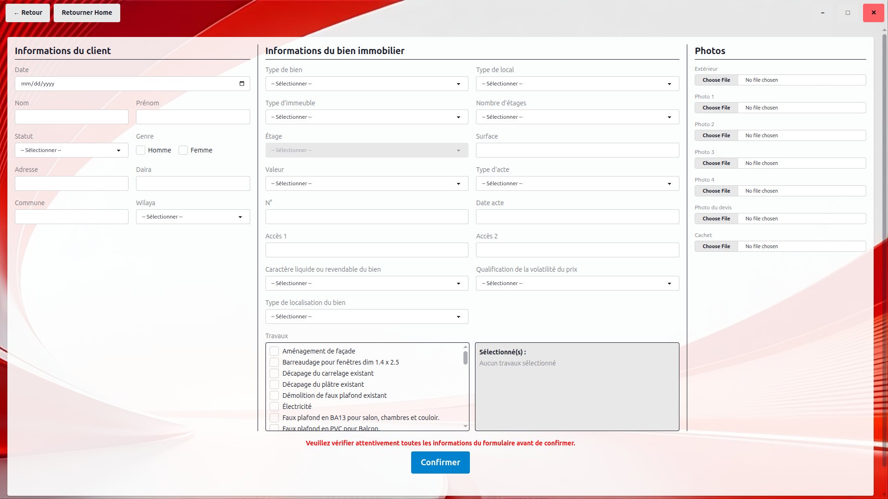
Task: Open Qualification de la volatilité dropdown
Action: tap(578, 283)
